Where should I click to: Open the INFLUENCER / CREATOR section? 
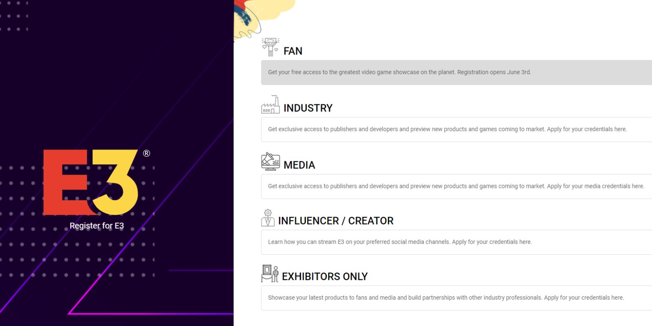[335, 220]
